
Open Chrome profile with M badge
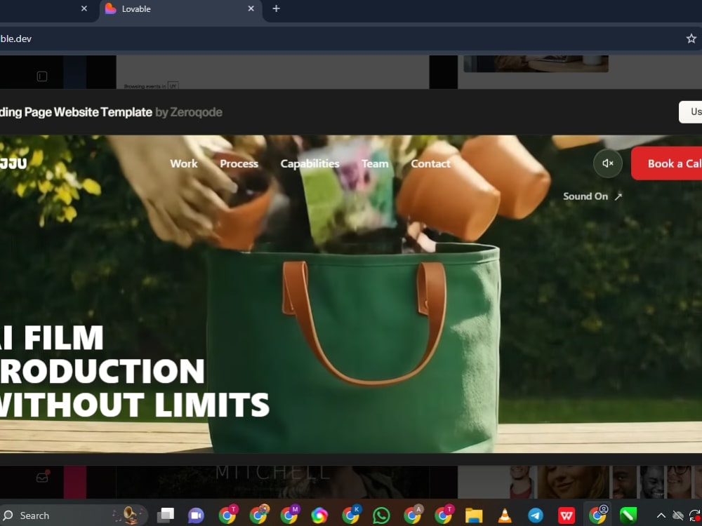pyautogui.click(x=290, y=515)
